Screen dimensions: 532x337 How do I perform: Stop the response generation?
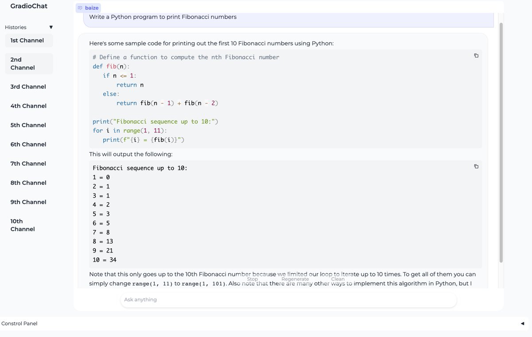(252, 279)
